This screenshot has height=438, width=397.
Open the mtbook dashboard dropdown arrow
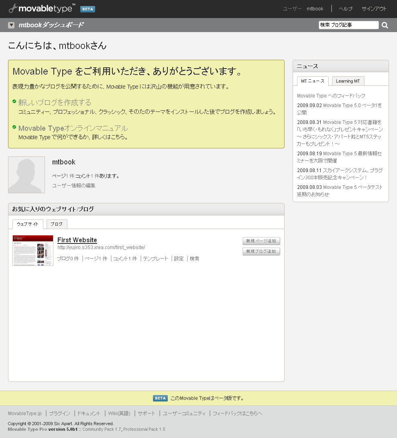11,25
